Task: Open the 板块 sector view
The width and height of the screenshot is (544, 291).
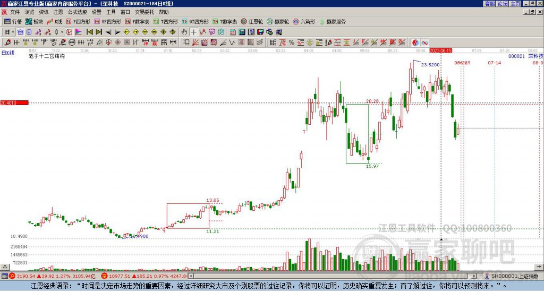Action: coord(35,21)
